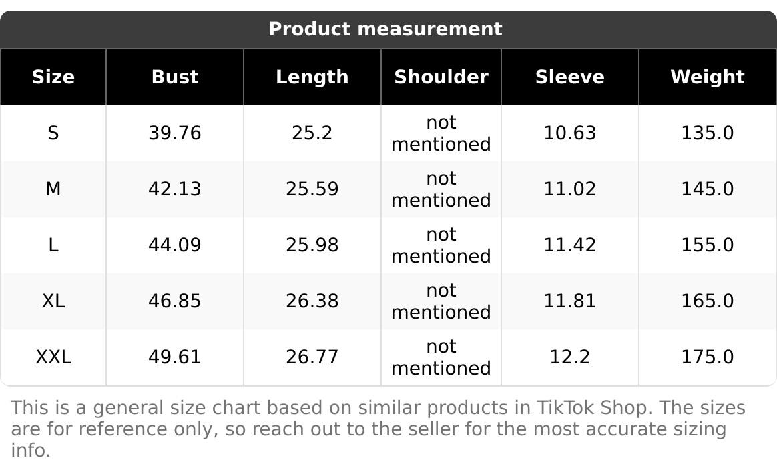The width and height of the screenshot is (777, 472).
Task: Click the size M row label
Action: point(53,189)
